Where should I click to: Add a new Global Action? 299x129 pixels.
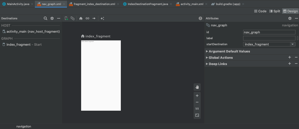click(x=289, y=57)
